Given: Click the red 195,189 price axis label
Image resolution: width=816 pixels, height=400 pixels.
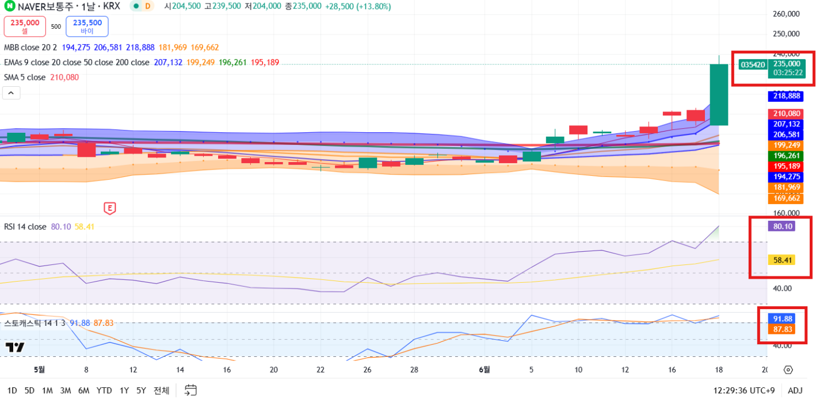Looking at the screenshot, I should click(786, 166).
